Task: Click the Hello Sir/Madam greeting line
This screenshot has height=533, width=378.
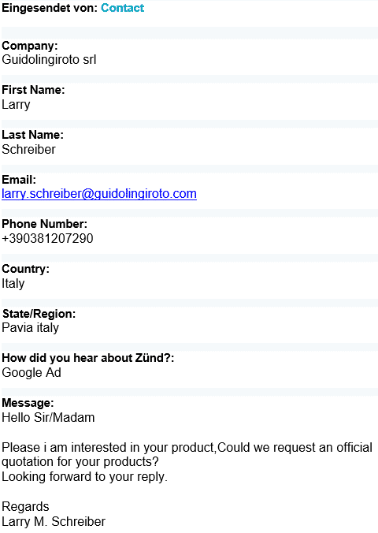Action: pyautogui.click(x=48, y=417)
